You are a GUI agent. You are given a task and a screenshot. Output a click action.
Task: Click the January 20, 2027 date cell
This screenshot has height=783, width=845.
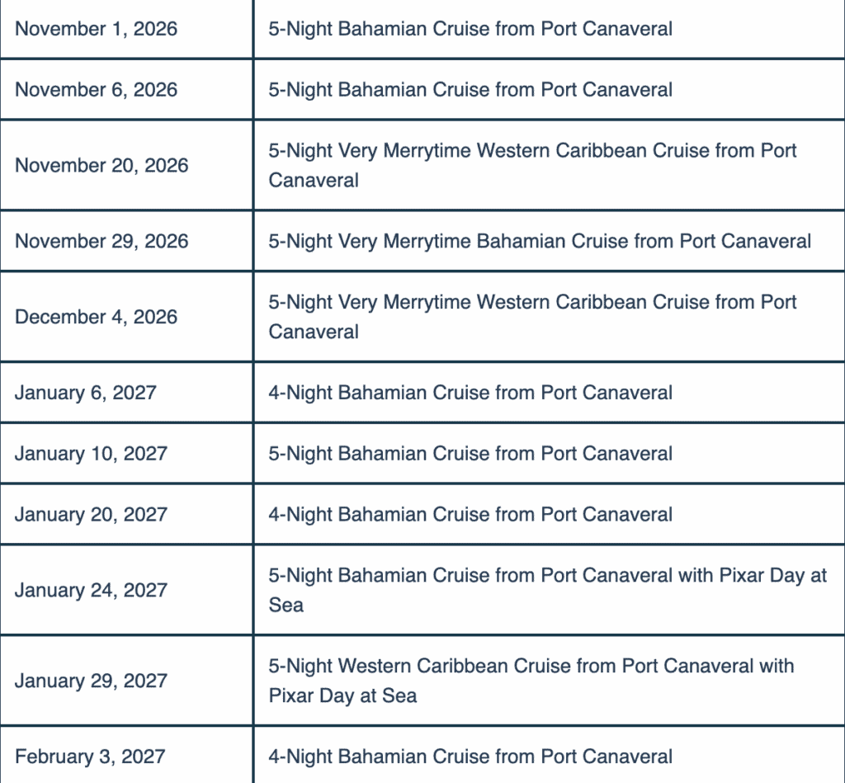point(91,515)
